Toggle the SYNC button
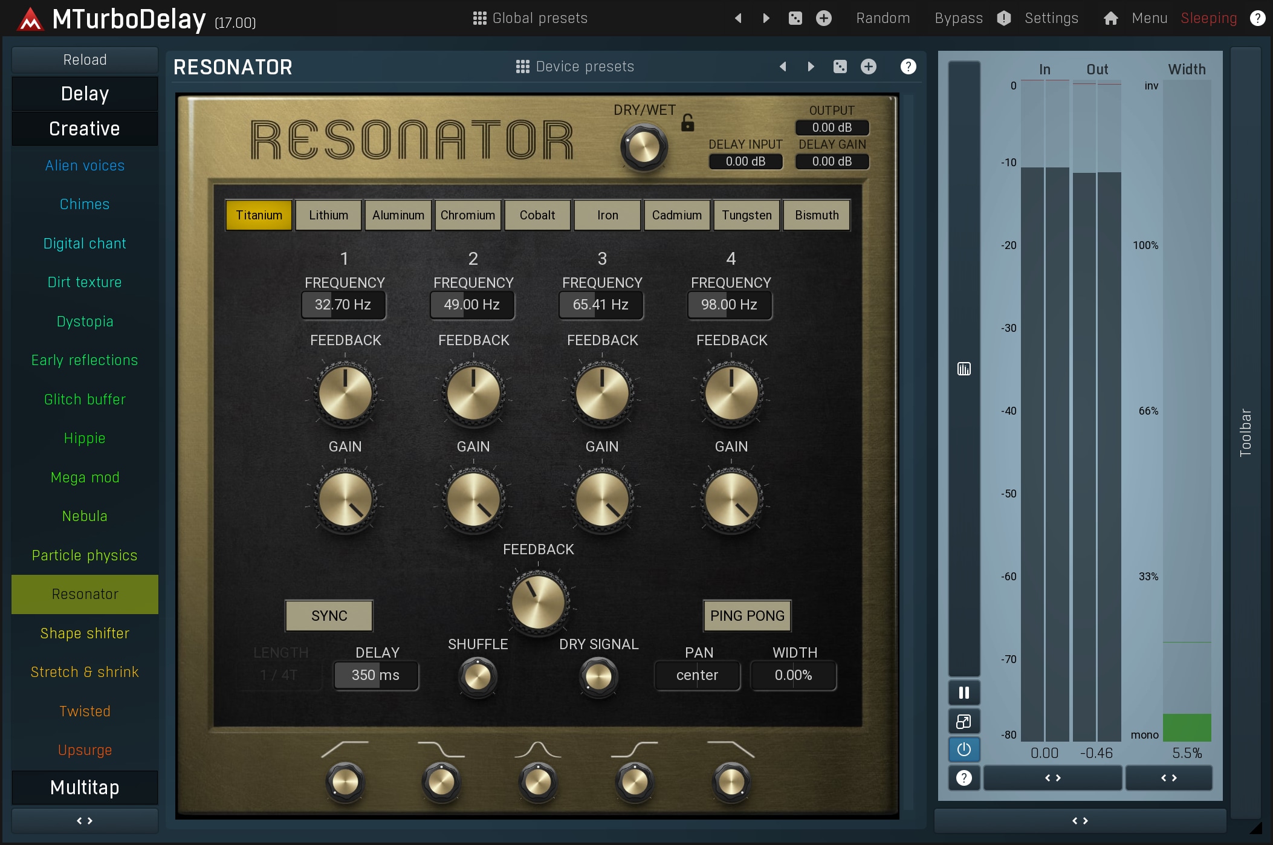Viewport: 1273px width, 845px height. [x=329, y=615]
